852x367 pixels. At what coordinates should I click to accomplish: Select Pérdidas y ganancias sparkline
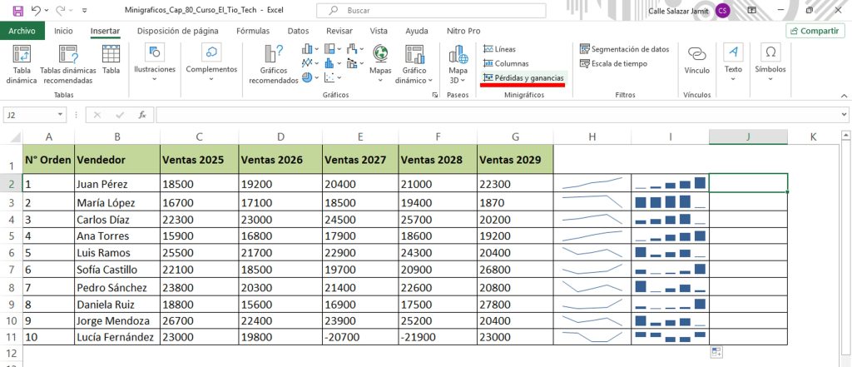523,77
